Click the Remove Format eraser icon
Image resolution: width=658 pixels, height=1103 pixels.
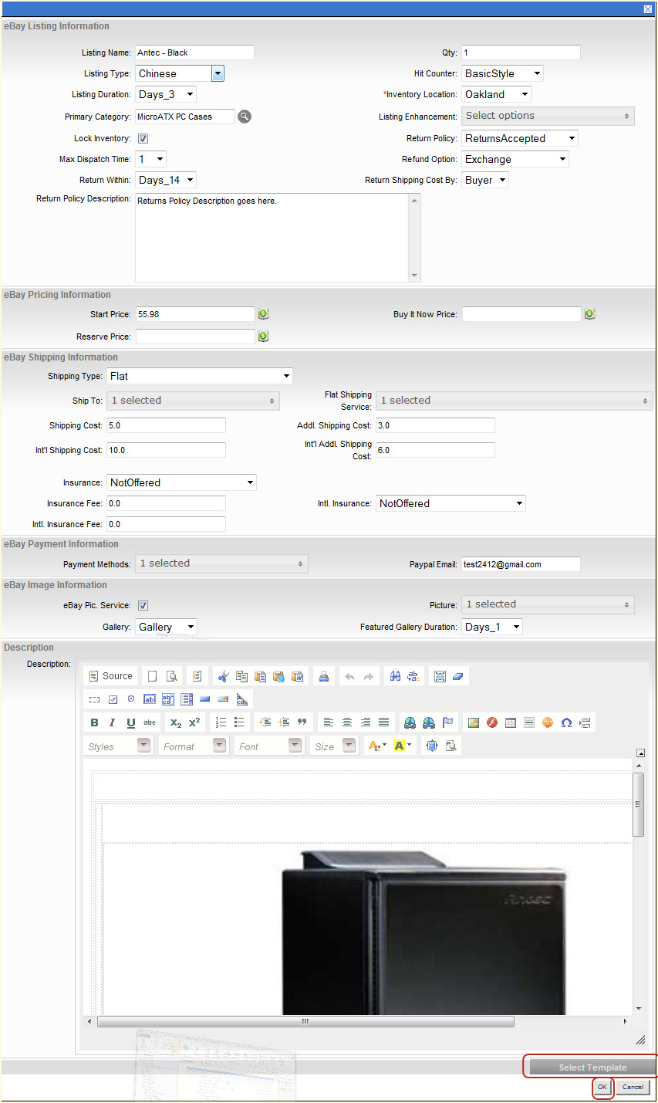(458, 676)
